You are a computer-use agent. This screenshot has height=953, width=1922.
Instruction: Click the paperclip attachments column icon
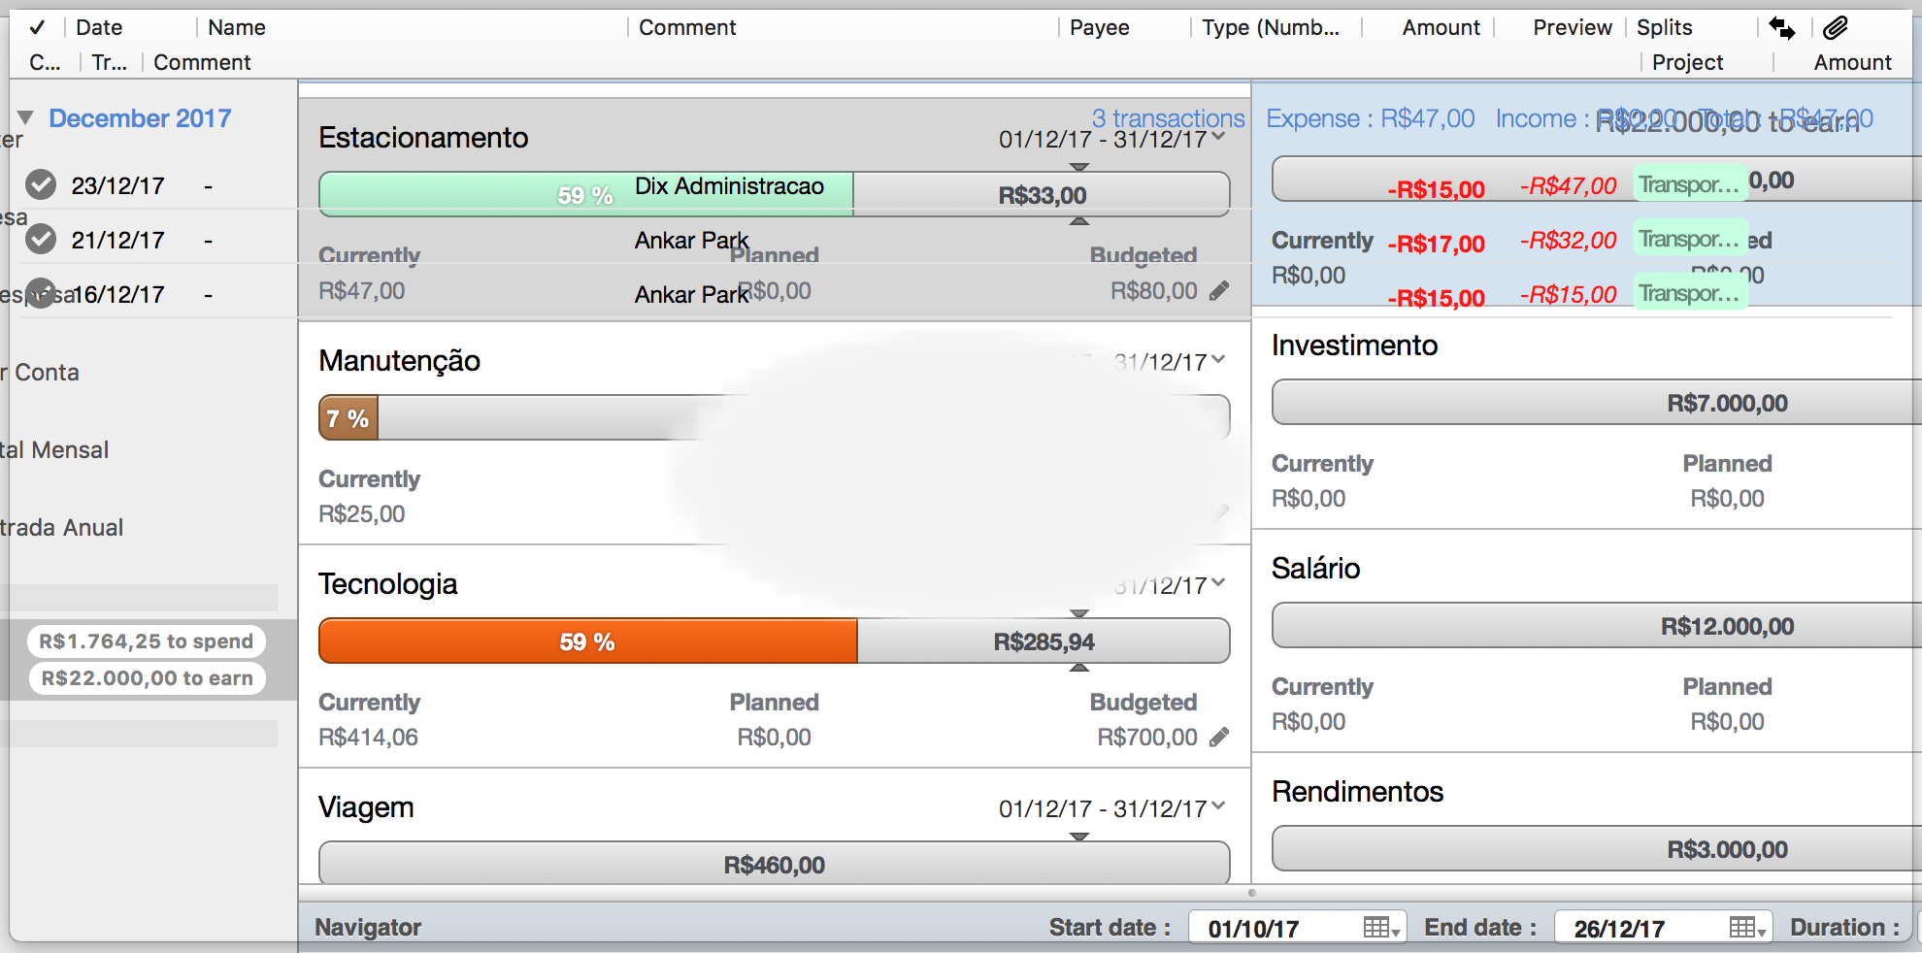click(1835, 28)
